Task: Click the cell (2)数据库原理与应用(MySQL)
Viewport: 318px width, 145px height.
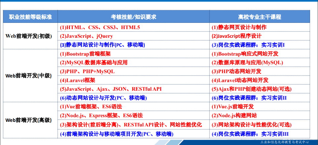Action: coord(259,62)
